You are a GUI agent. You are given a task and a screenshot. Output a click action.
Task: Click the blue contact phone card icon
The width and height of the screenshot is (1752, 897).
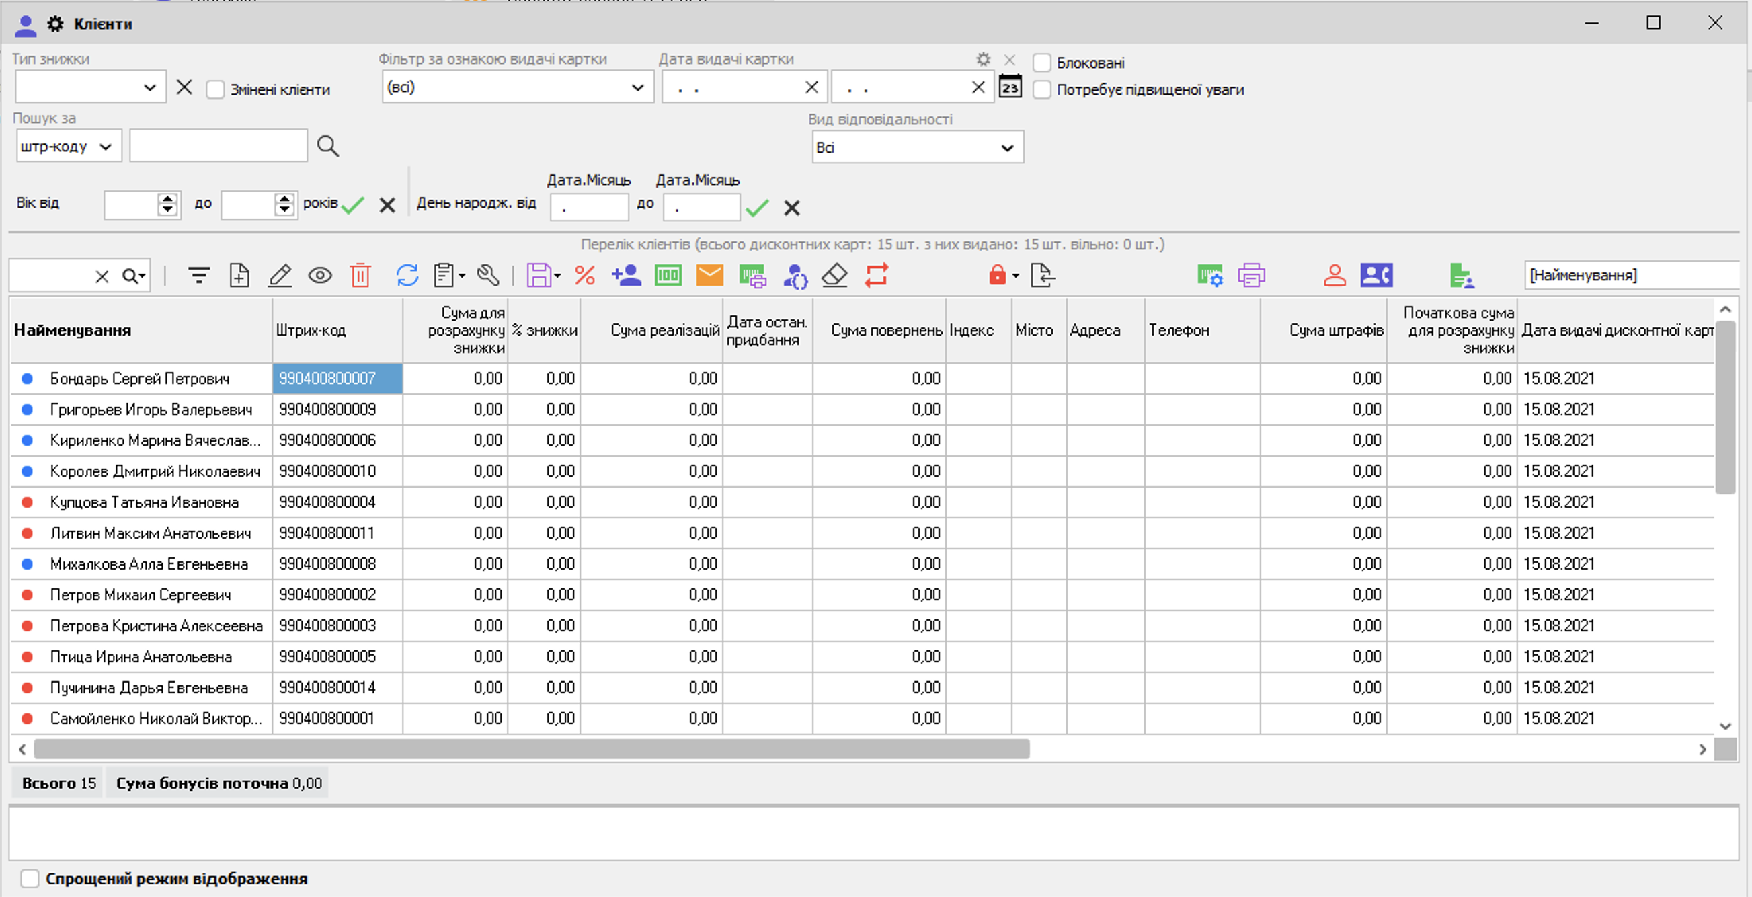[1377, 276]
